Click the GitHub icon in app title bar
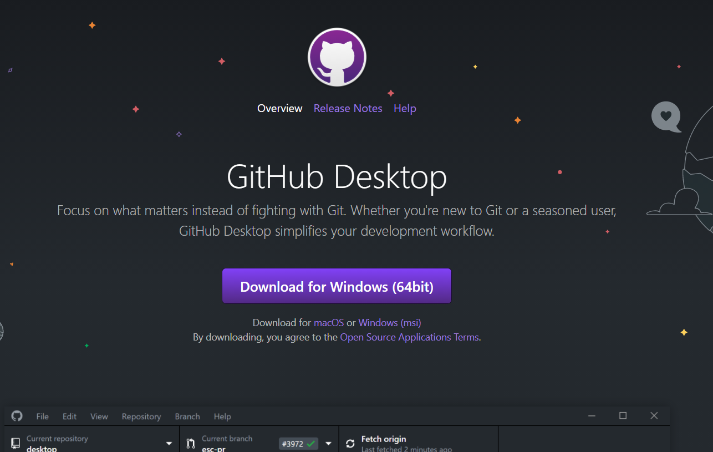713x452 pixels. tap(17, 416)
